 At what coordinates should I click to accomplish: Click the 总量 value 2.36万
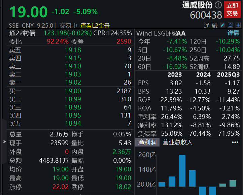(59, 134)
